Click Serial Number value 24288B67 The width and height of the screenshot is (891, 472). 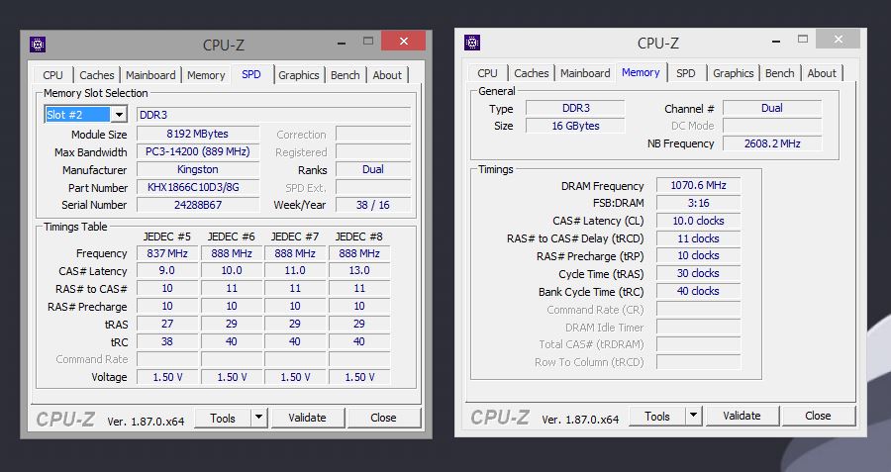198,205
